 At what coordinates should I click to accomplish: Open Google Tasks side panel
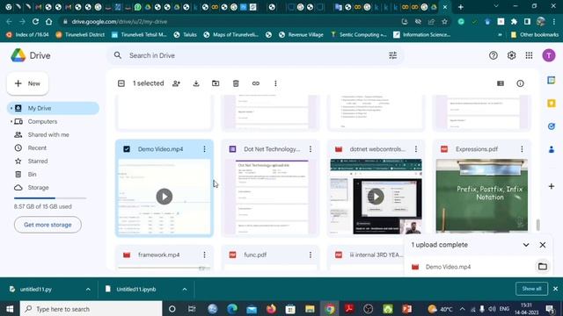pos(552,126)
